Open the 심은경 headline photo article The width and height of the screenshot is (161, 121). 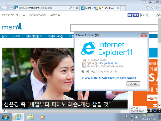coord(38,74)
